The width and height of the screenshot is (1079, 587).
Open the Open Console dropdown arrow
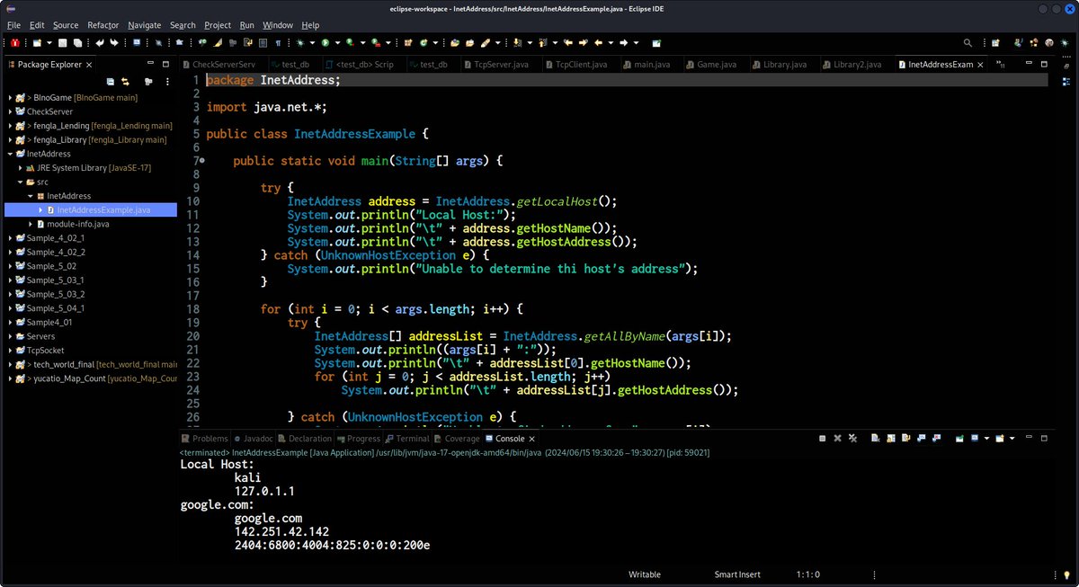1012,439
